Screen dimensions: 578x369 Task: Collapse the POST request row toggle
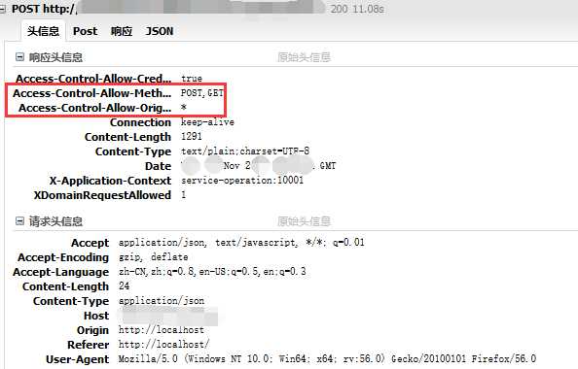coord(3,9)
